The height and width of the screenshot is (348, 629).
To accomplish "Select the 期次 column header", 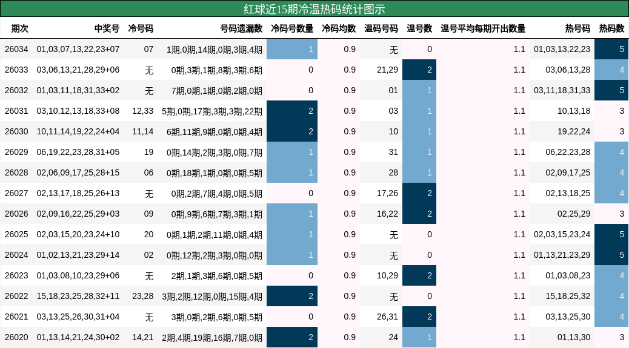I will (19, 28).
